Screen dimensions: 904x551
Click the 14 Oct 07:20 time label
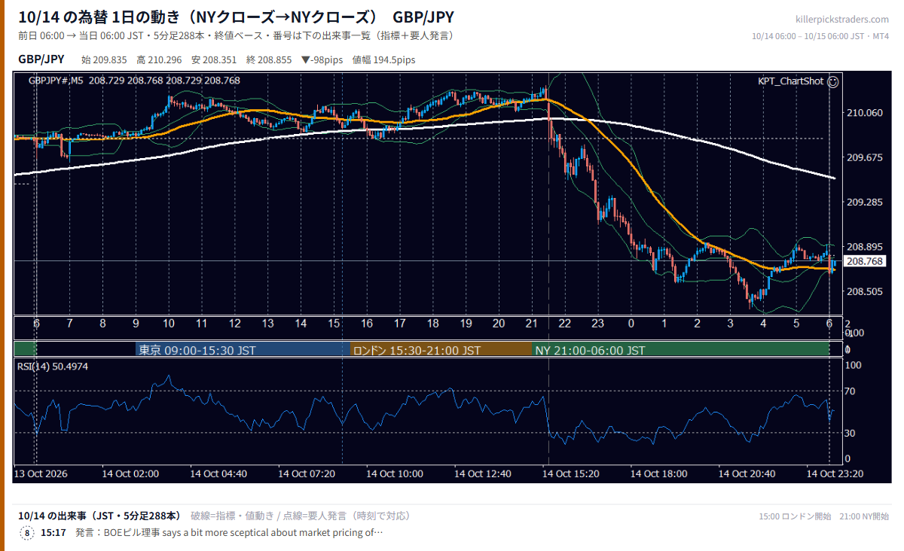pyautogui.click(x=307, y=474)
